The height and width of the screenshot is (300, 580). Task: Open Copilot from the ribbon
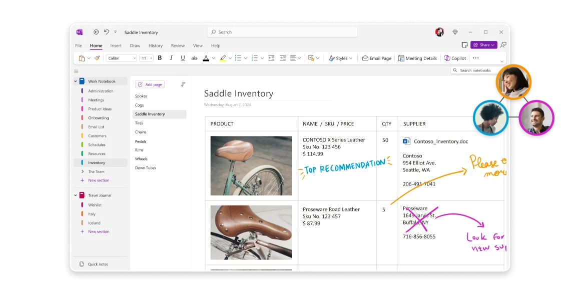pyautogui.click(x=454, y=58)
